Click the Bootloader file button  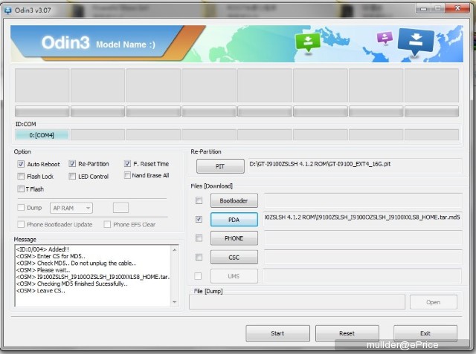pos(234,200)
